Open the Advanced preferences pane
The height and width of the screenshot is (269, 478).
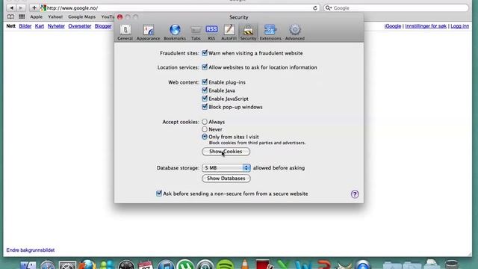[x=295, y=32]
